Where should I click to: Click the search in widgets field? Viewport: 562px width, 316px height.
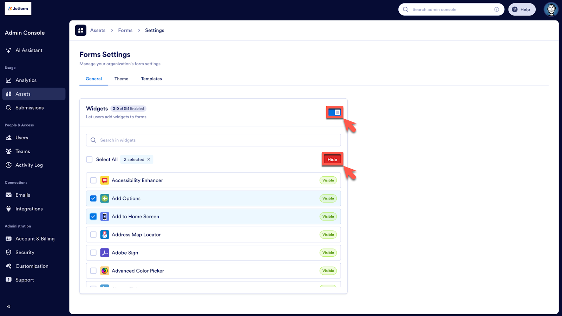click(x=213, y=140)
